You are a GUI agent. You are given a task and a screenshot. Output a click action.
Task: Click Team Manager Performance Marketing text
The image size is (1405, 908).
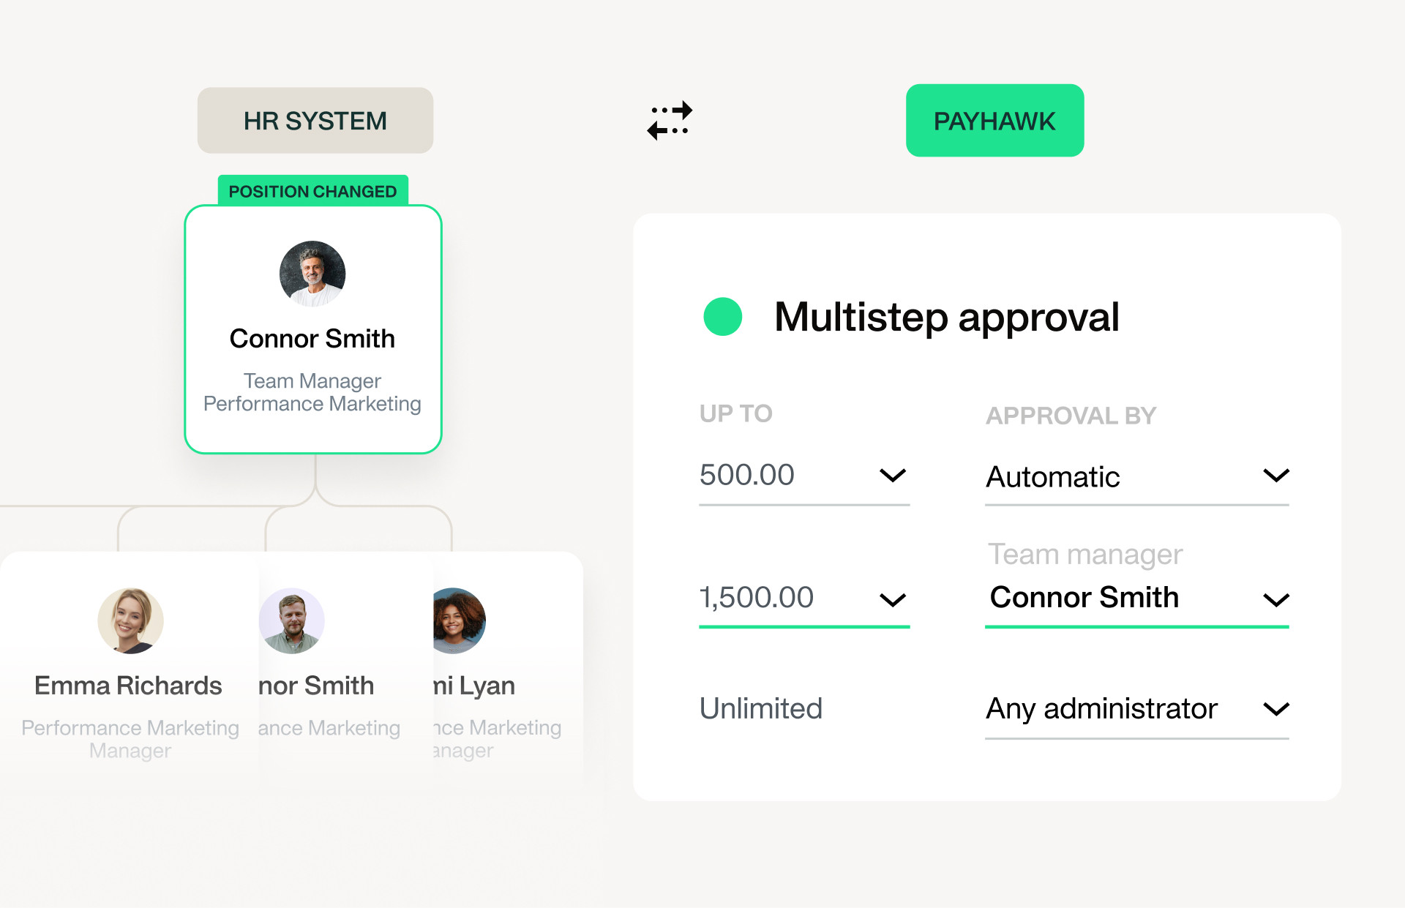(x=312, y=392)
